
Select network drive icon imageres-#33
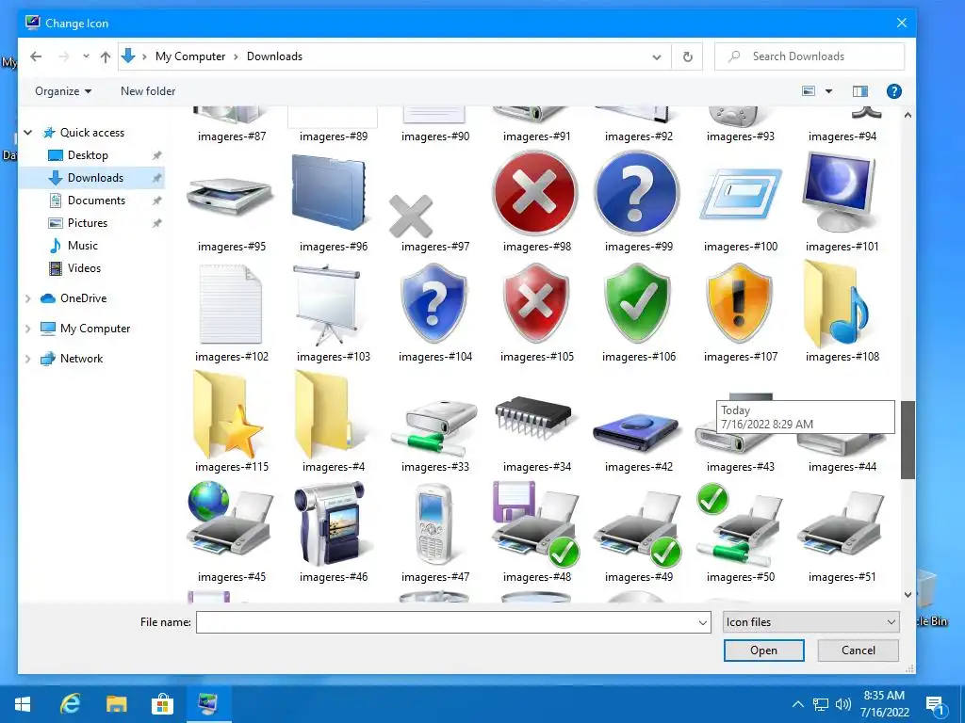pyautogui.click(x=434, y=426)
